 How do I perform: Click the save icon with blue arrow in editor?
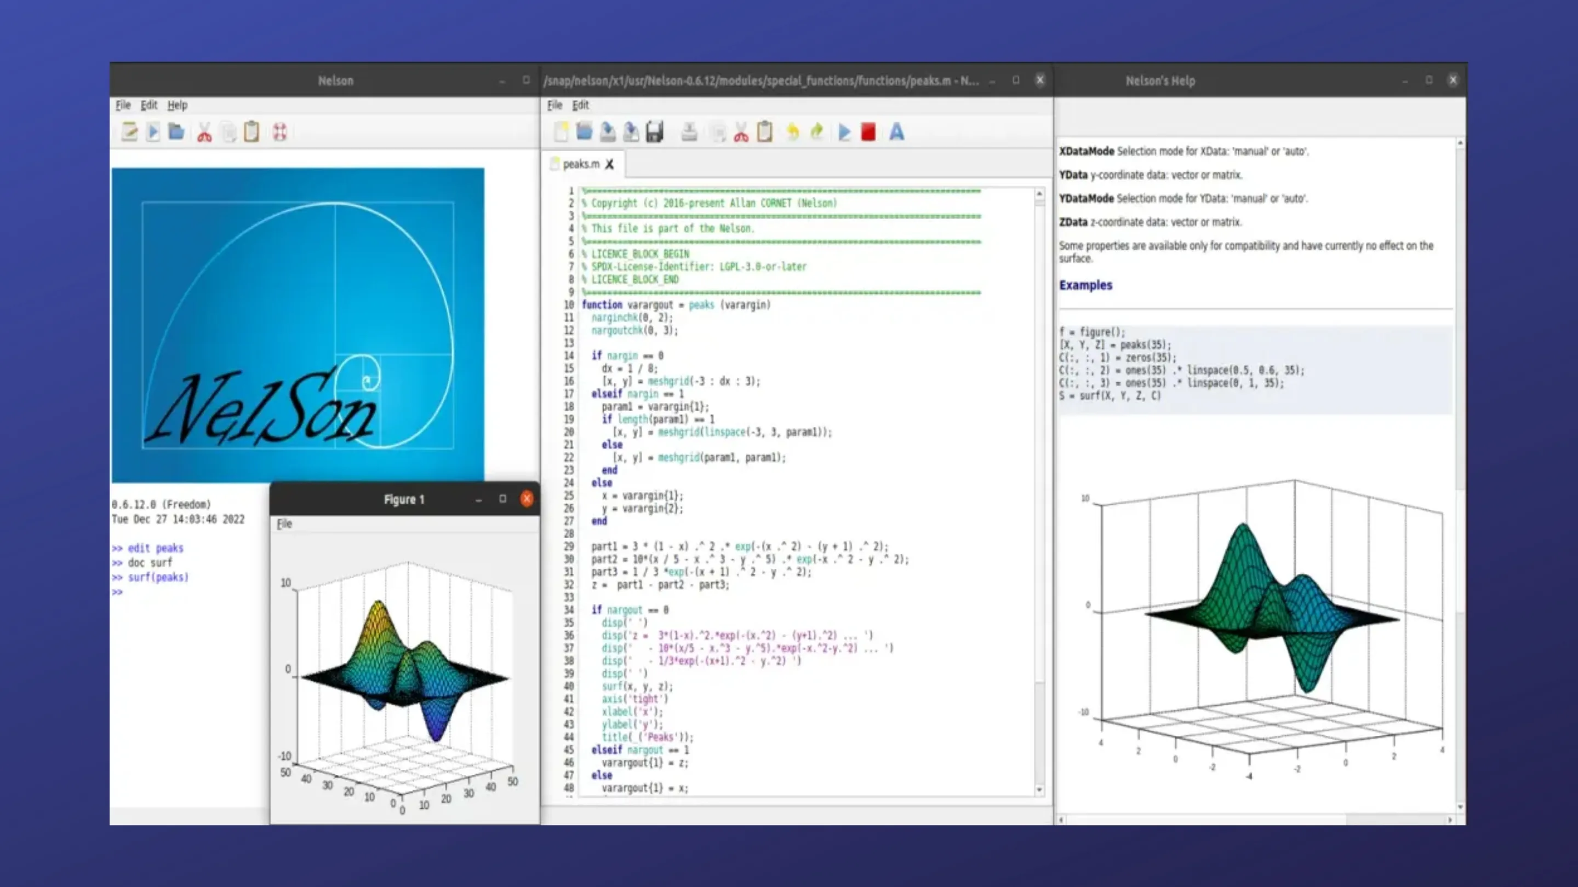608,131
